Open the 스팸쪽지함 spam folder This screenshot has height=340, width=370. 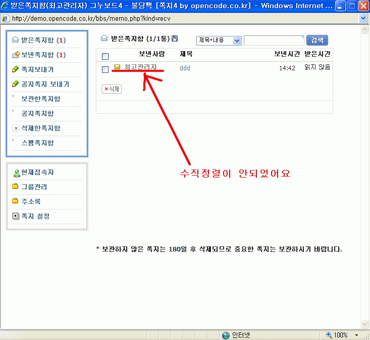pyautogui.click(x=37, y=143)
